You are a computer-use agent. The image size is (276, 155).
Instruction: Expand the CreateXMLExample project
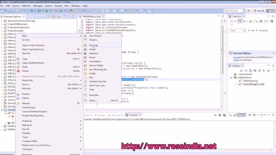point(2,24)
